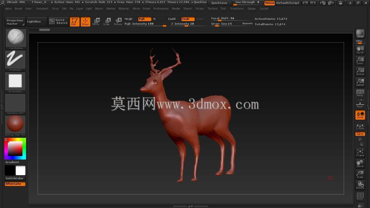Click the BPR render button
Image resolution: width=370 pixels, height=208 pixels.
pos(360,34)
